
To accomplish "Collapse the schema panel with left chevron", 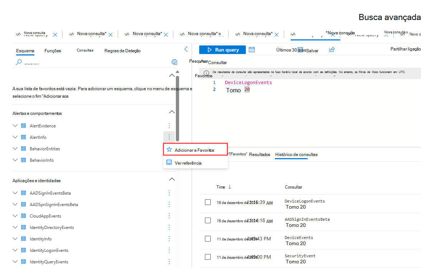I will pos(186,49).
